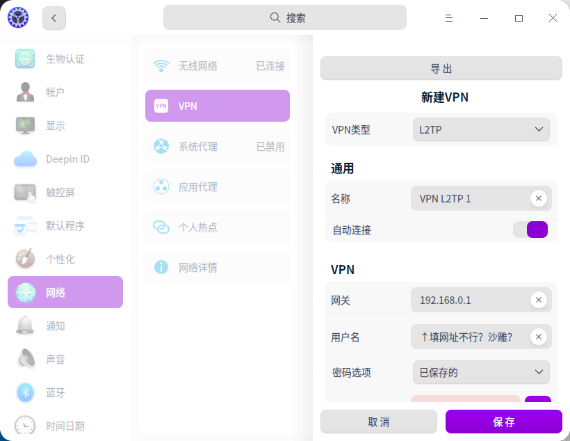Open the 时间日期 clock settings icon
The width and height of the screenshot is (570, 441).
[25, 425]
